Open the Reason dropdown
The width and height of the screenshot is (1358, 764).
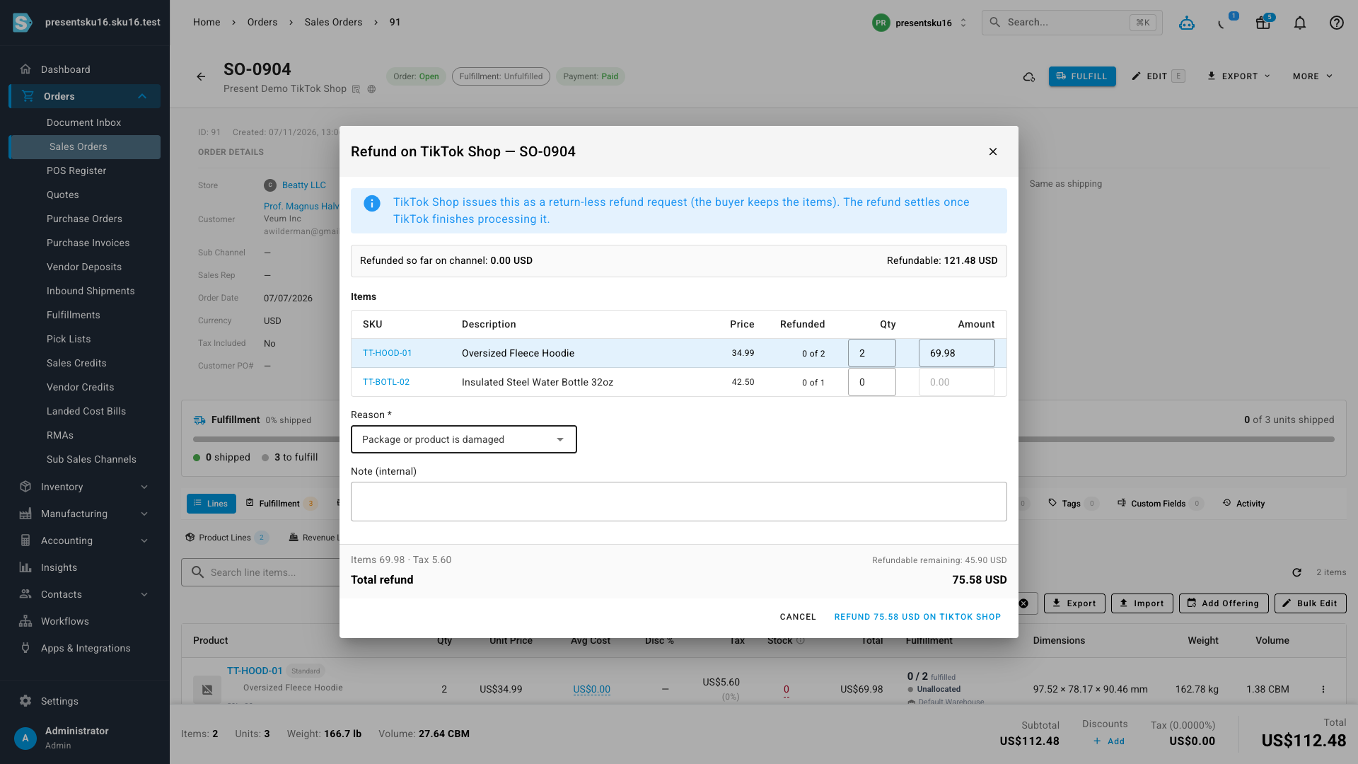(464, 439)
